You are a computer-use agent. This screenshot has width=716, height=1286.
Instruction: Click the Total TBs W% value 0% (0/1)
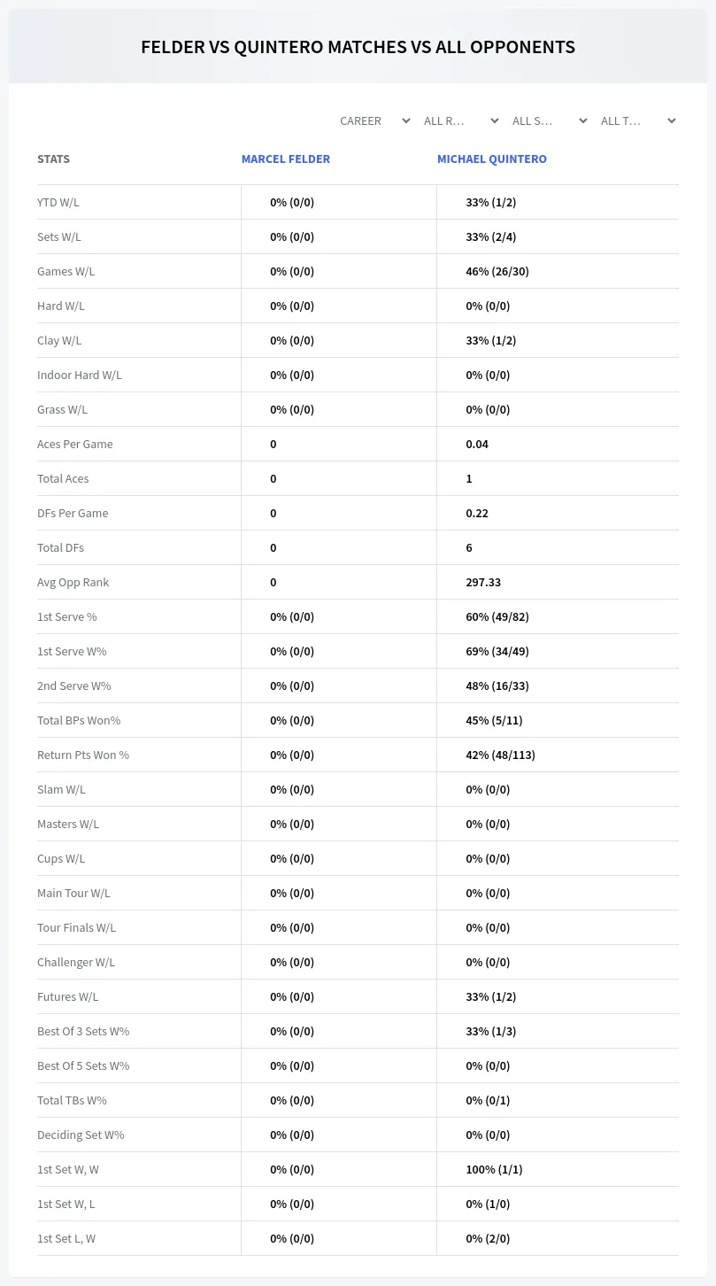[488, 1100]
